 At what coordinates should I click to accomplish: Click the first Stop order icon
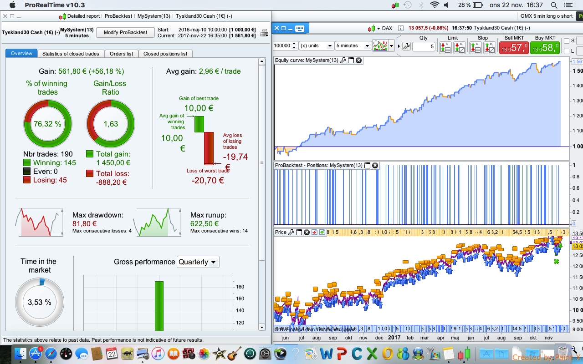click(x=475, y=47)
